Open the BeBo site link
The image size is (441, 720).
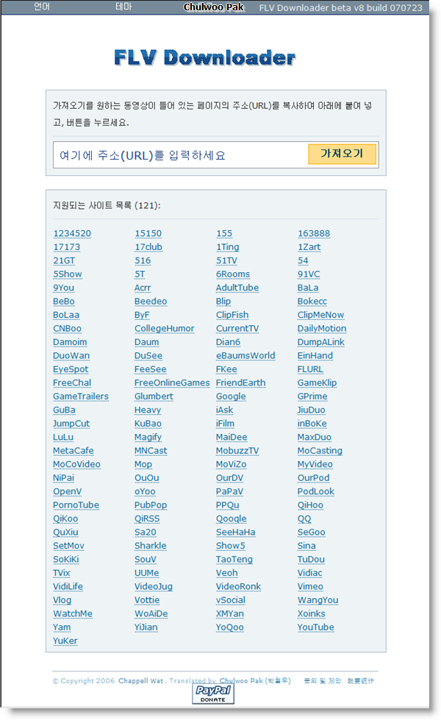click(x=64, y=302)
